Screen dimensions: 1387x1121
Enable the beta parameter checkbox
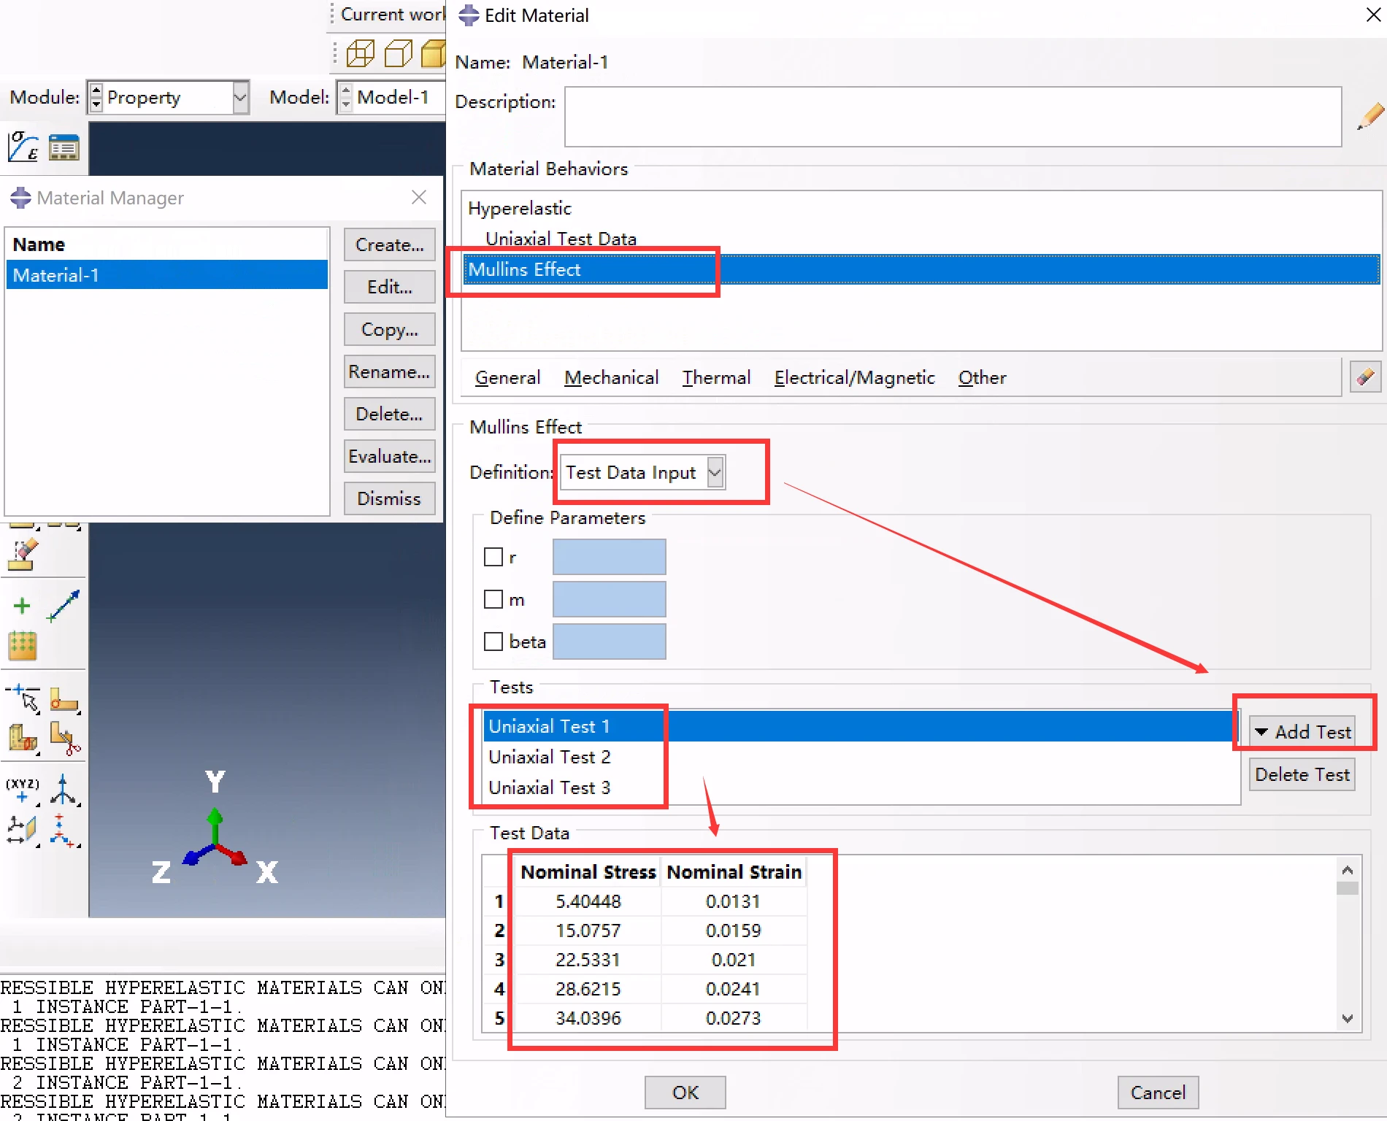pos(493,642)
